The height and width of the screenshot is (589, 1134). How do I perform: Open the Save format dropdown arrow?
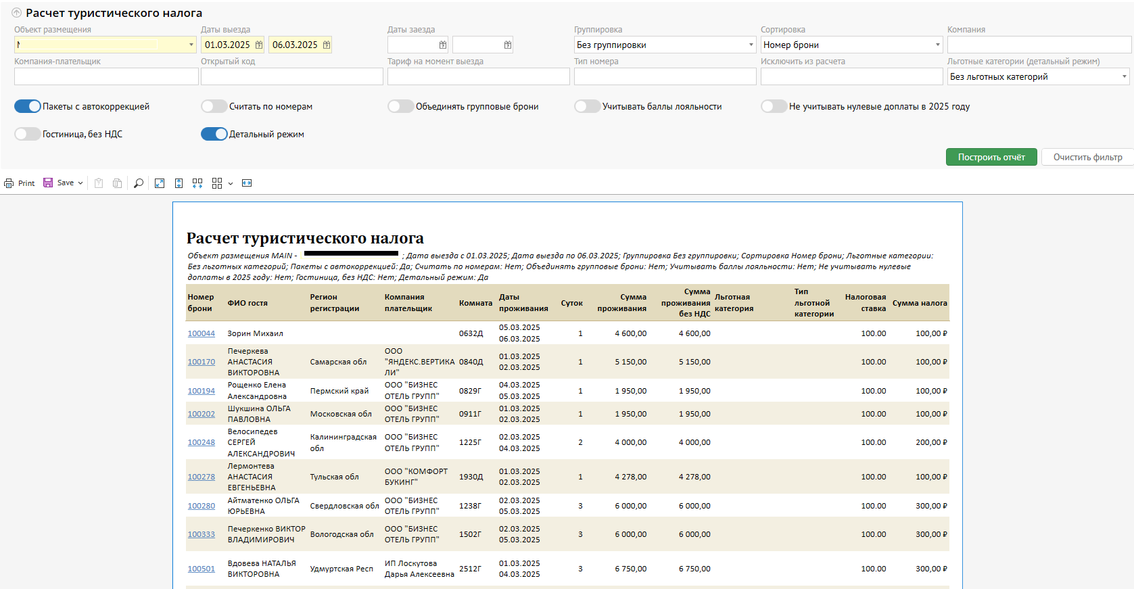[x=80, y=183]
